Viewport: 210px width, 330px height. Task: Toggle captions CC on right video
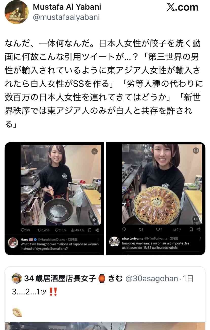coord(196,151)
